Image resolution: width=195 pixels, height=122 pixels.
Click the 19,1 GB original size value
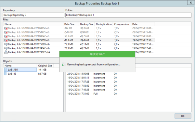42,70
